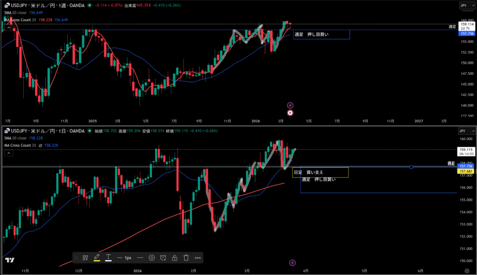Click the lightning event marker on weekly chart

click(290, 105)
